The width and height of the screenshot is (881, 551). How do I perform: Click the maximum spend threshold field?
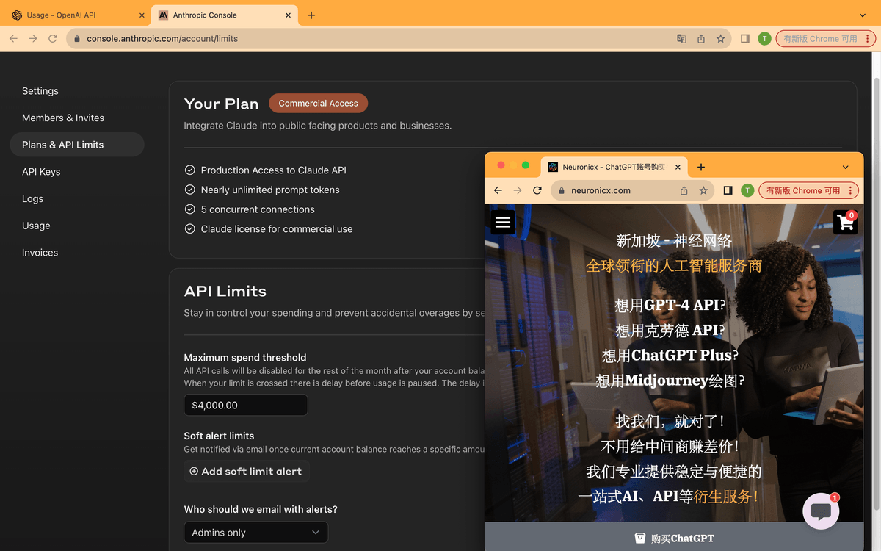tap(245, 406)
